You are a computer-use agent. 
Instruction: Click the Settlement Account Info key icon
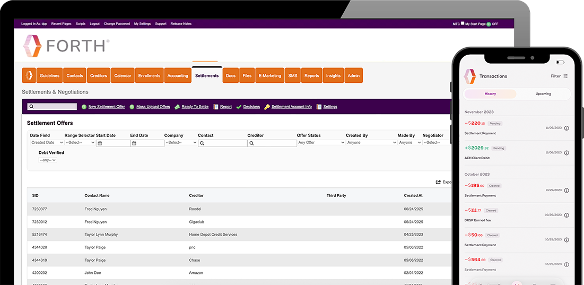267,107
